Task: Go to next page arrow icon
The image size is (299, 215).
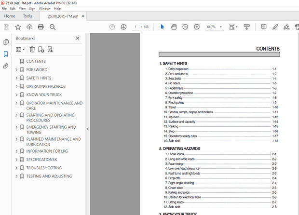Action: 123,27
